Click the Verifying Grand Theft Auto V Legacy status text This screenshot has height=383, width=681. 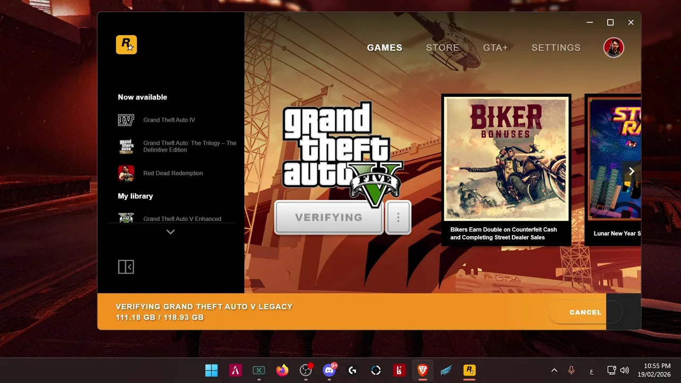(x=204, y=307)
